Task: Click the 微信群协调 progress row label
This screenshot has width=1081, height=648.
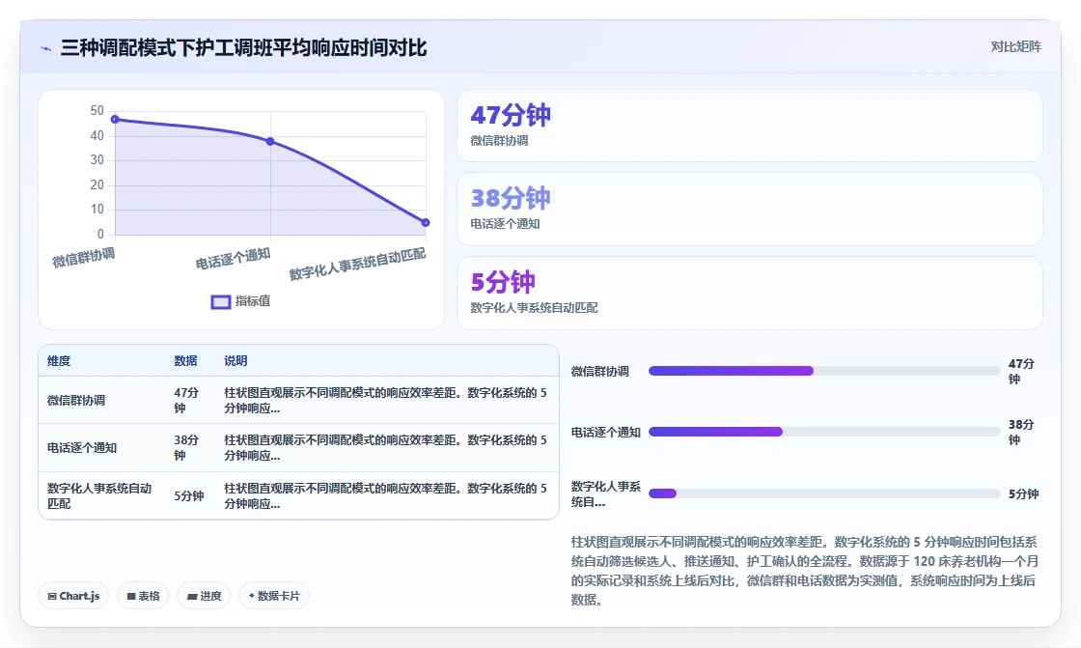Action: pyautogui.click(x=599, y=371)
